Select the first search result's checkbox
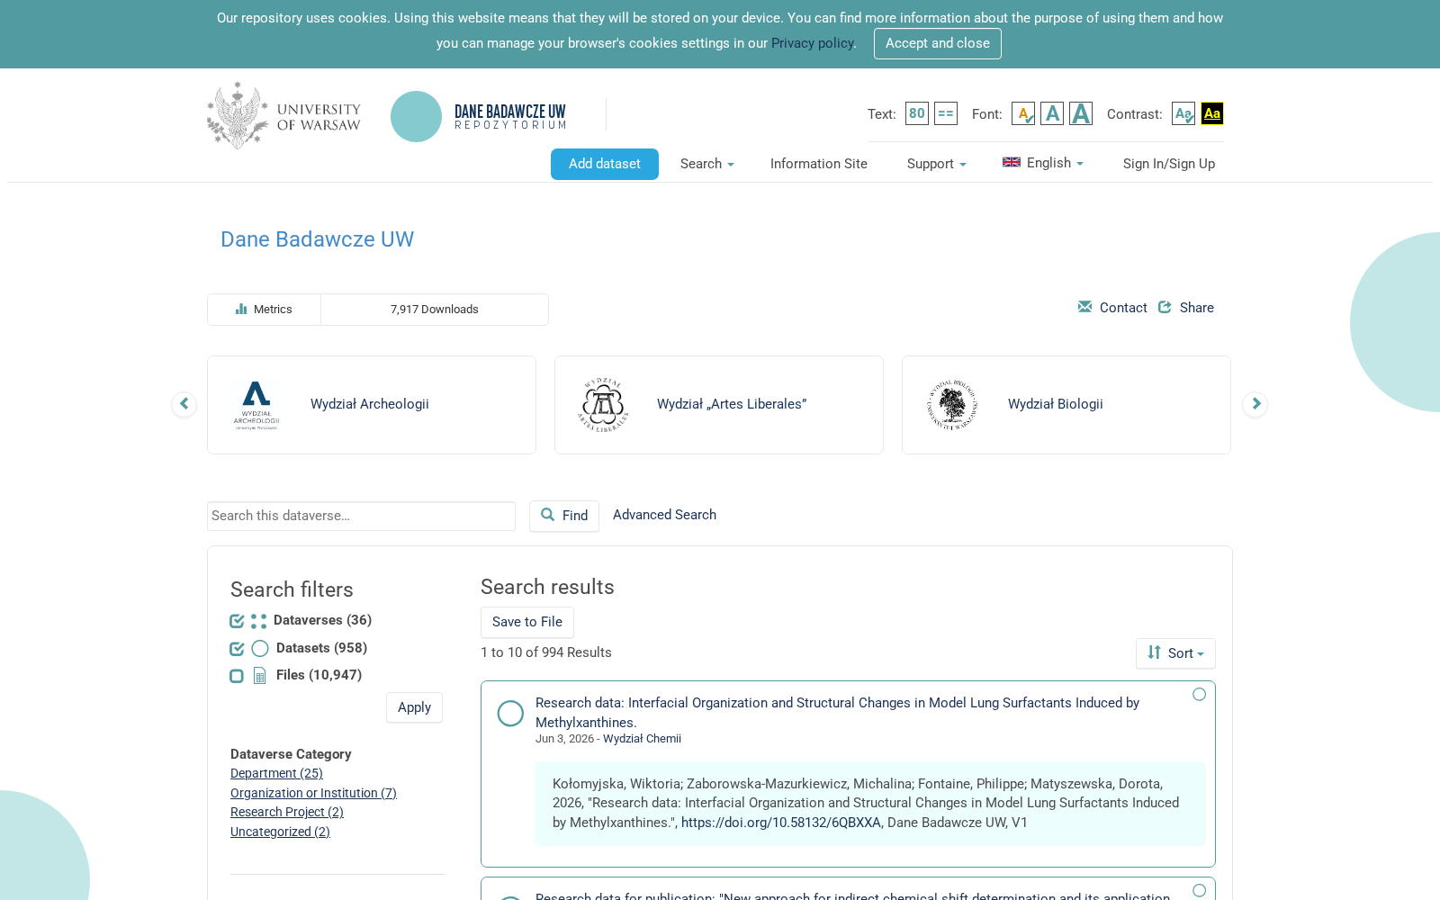 coord(1199,694)
